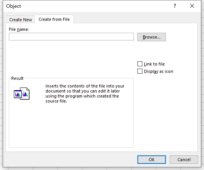Click the Result description text

click(x=85, y=94)
